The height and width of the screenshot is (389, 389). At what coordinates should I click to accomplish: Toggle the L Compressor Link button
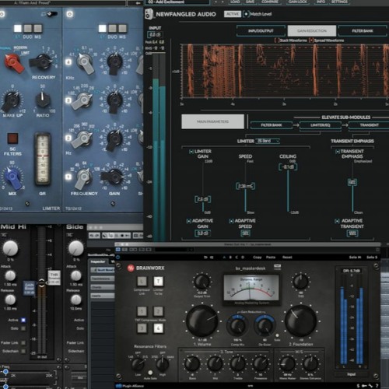pos(142,282)
